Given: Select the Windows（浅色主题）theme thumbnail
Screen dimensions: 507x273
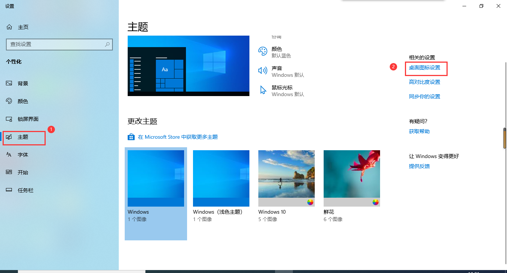Looking at the screenshot, I should (221, 178).
